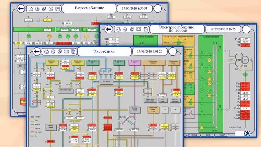Open the home icon in Электроснабжение toolbar
Image resolution: width=261 pixels, height=147 pixels.
118,29
